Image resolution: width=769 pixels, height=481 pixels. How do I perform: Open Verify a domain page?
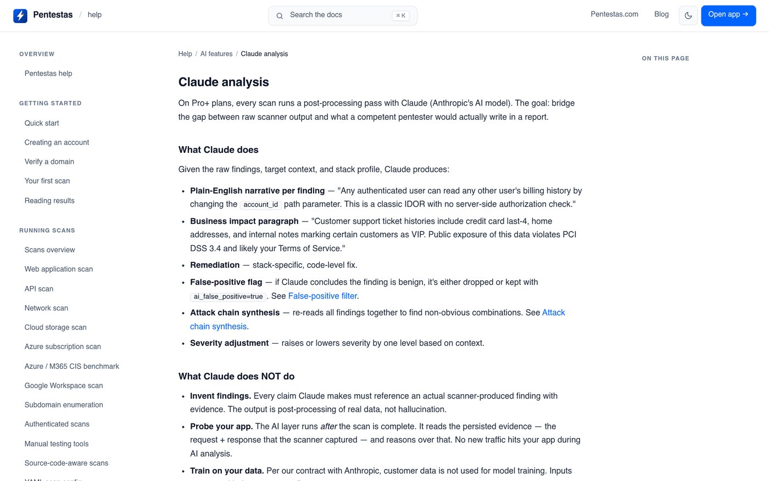(x=49, y=162)
